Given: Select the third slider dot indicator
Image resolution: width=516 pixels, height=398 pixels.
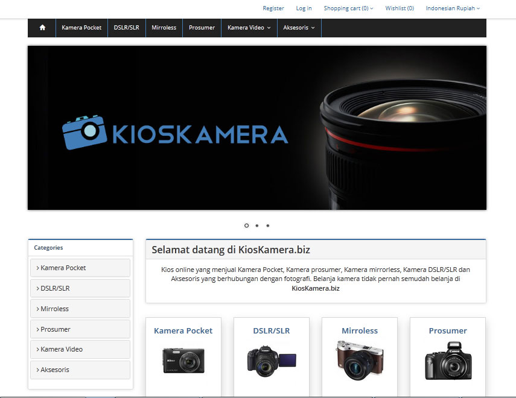Looking at the screenshot, I should tap(268, 226).
